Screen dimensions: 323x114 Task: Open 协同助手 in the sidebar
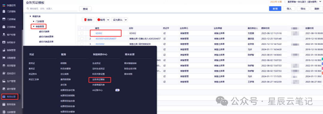click(x=9, y=42)
